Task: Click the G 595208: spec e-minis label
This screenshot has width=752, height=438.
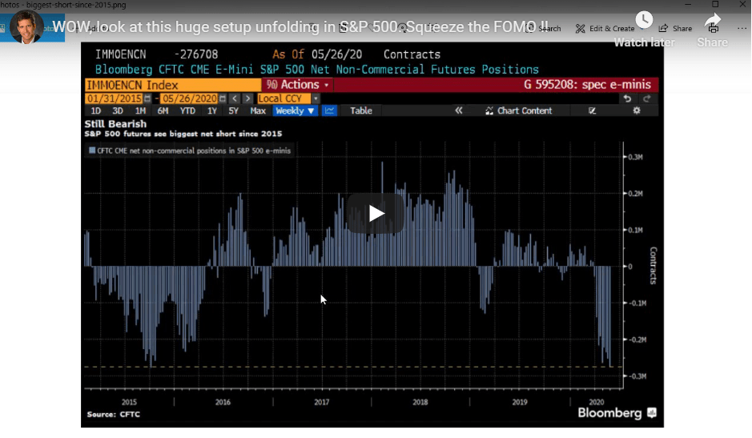Action: click(587, 85)
